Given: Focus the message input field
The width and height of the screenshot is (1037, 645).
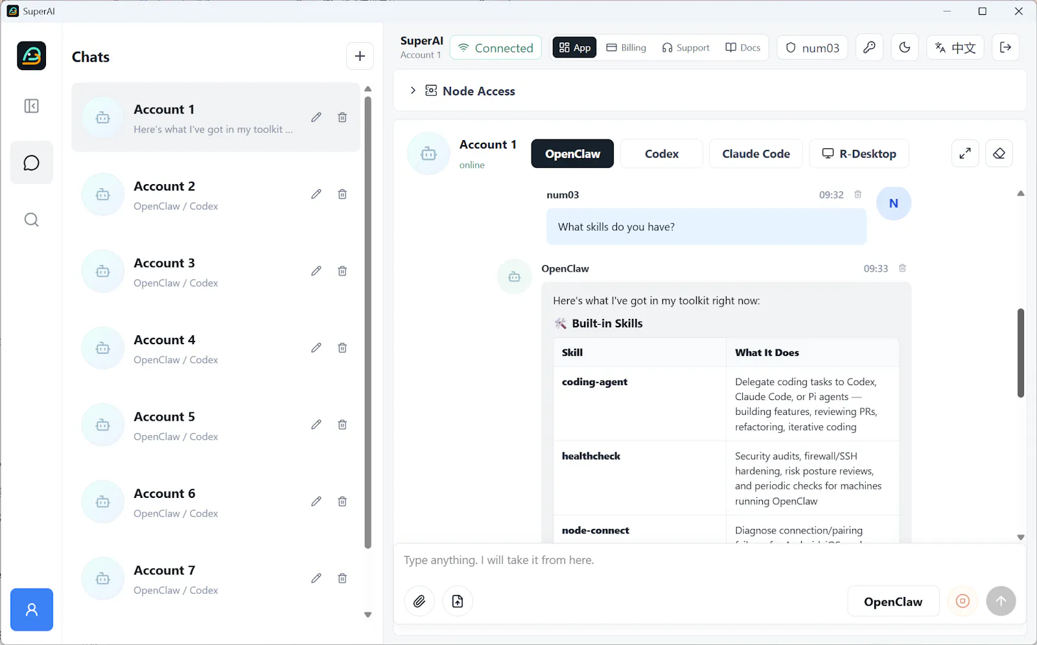Looking at the screenshot, I should tap(710, 560).
